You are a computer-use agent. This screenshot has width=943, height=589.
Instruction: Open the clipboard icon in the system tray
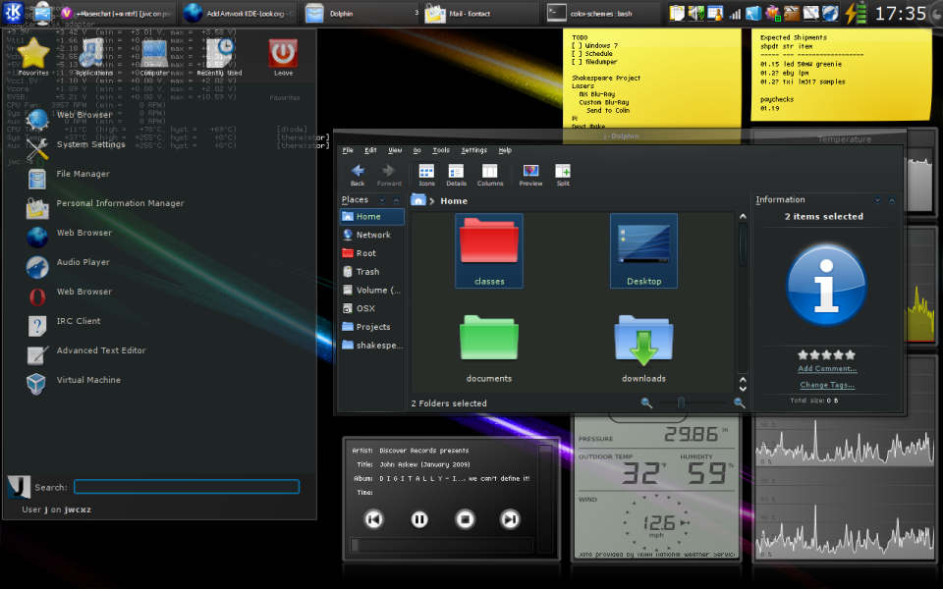click(x=678, y=12)
